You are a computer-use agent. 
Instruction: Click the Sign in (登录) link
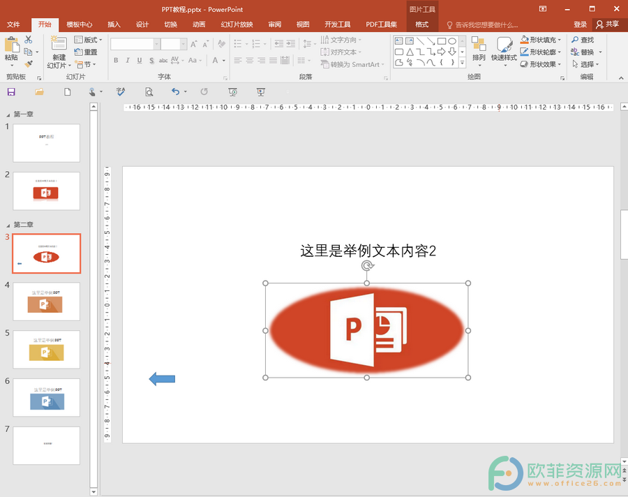[580, 24]
